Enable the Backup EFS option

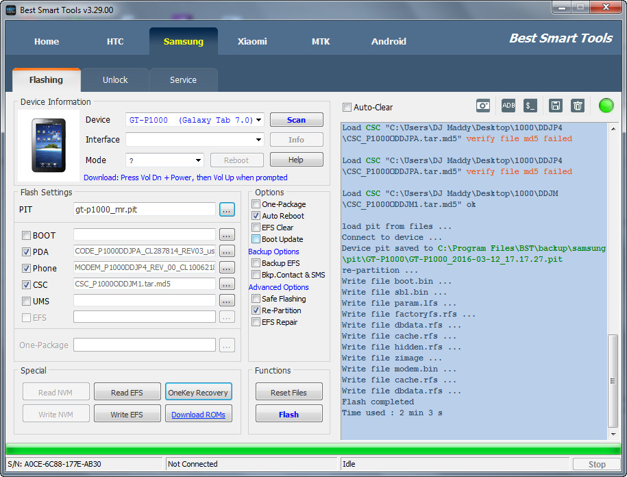pos(256,263)
